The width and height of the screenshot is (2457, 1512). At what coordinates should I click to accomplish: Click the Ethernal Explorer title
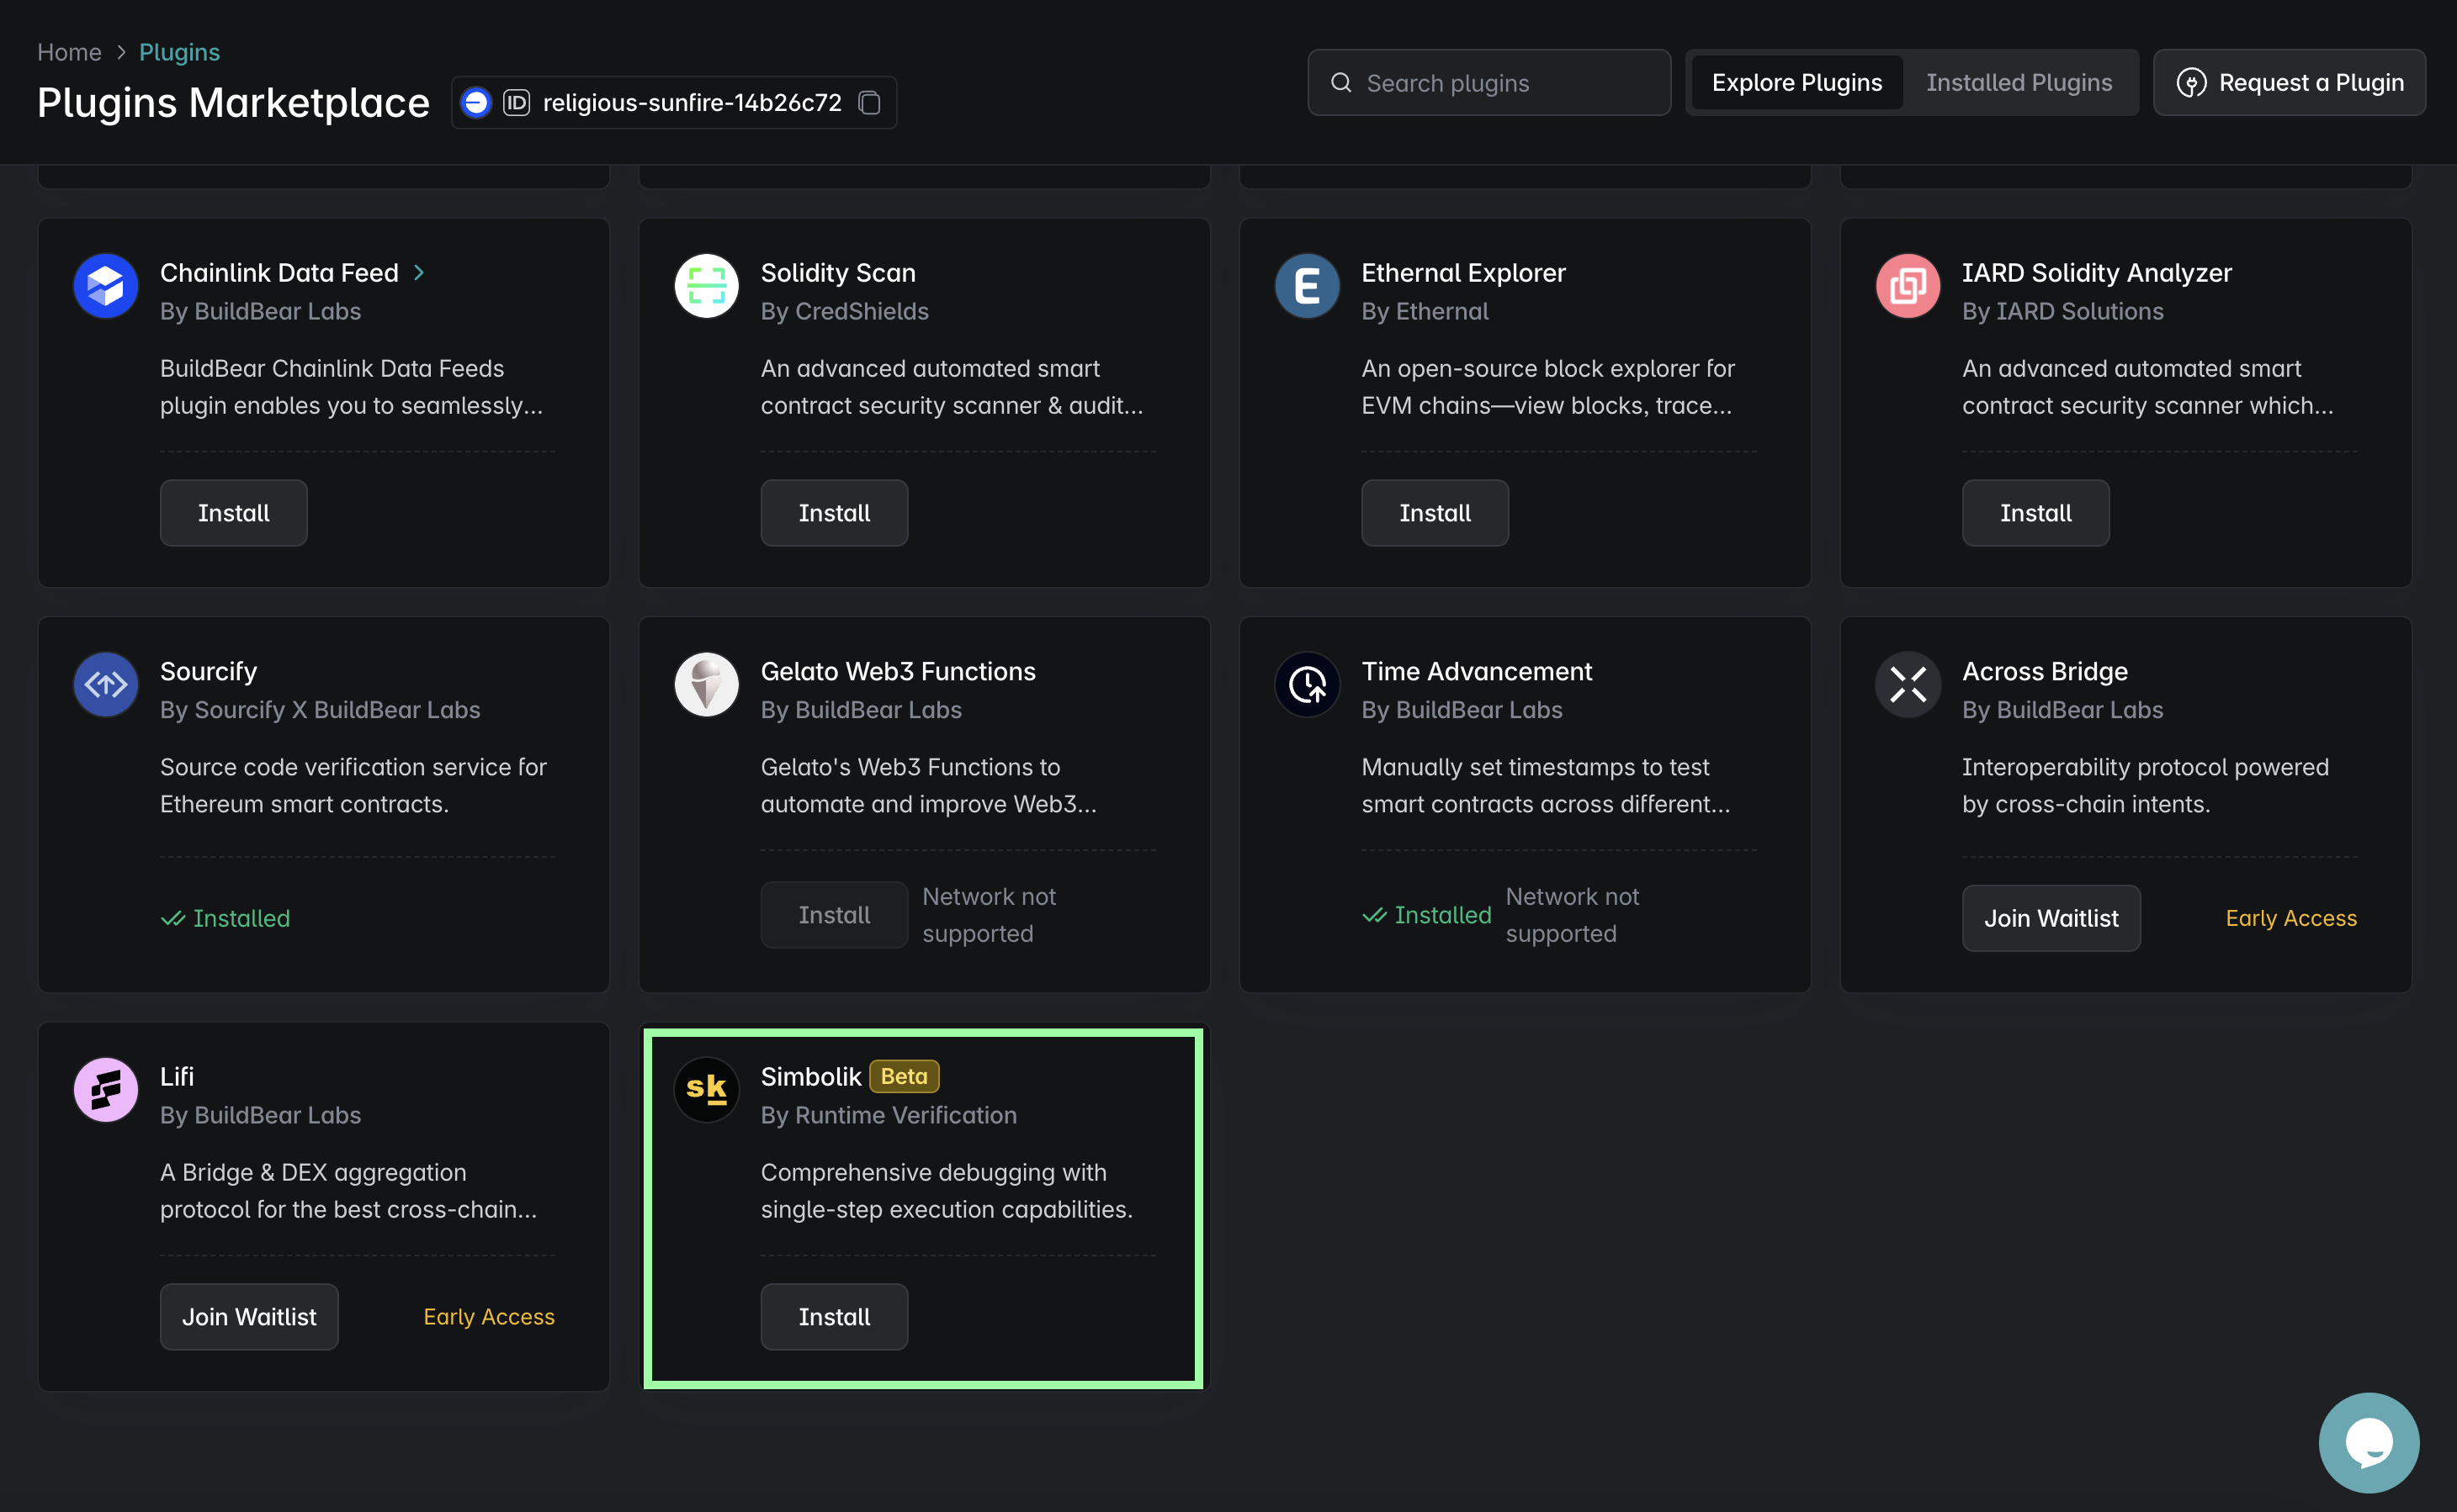pos(1463,272)
